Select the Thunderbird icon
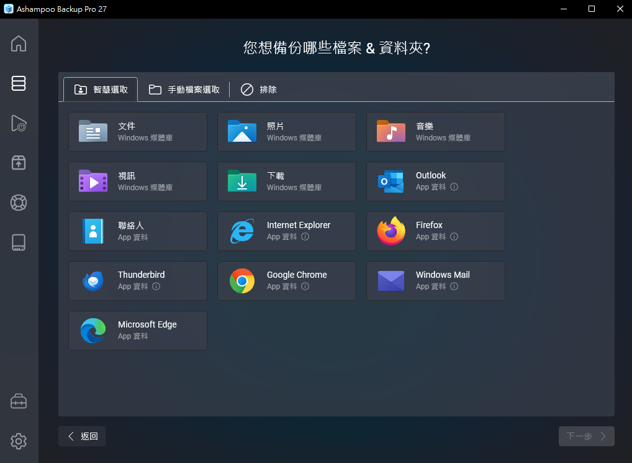 [x=93, y=281]
